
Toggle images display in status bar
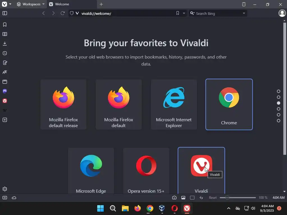(x=183, y=198)
